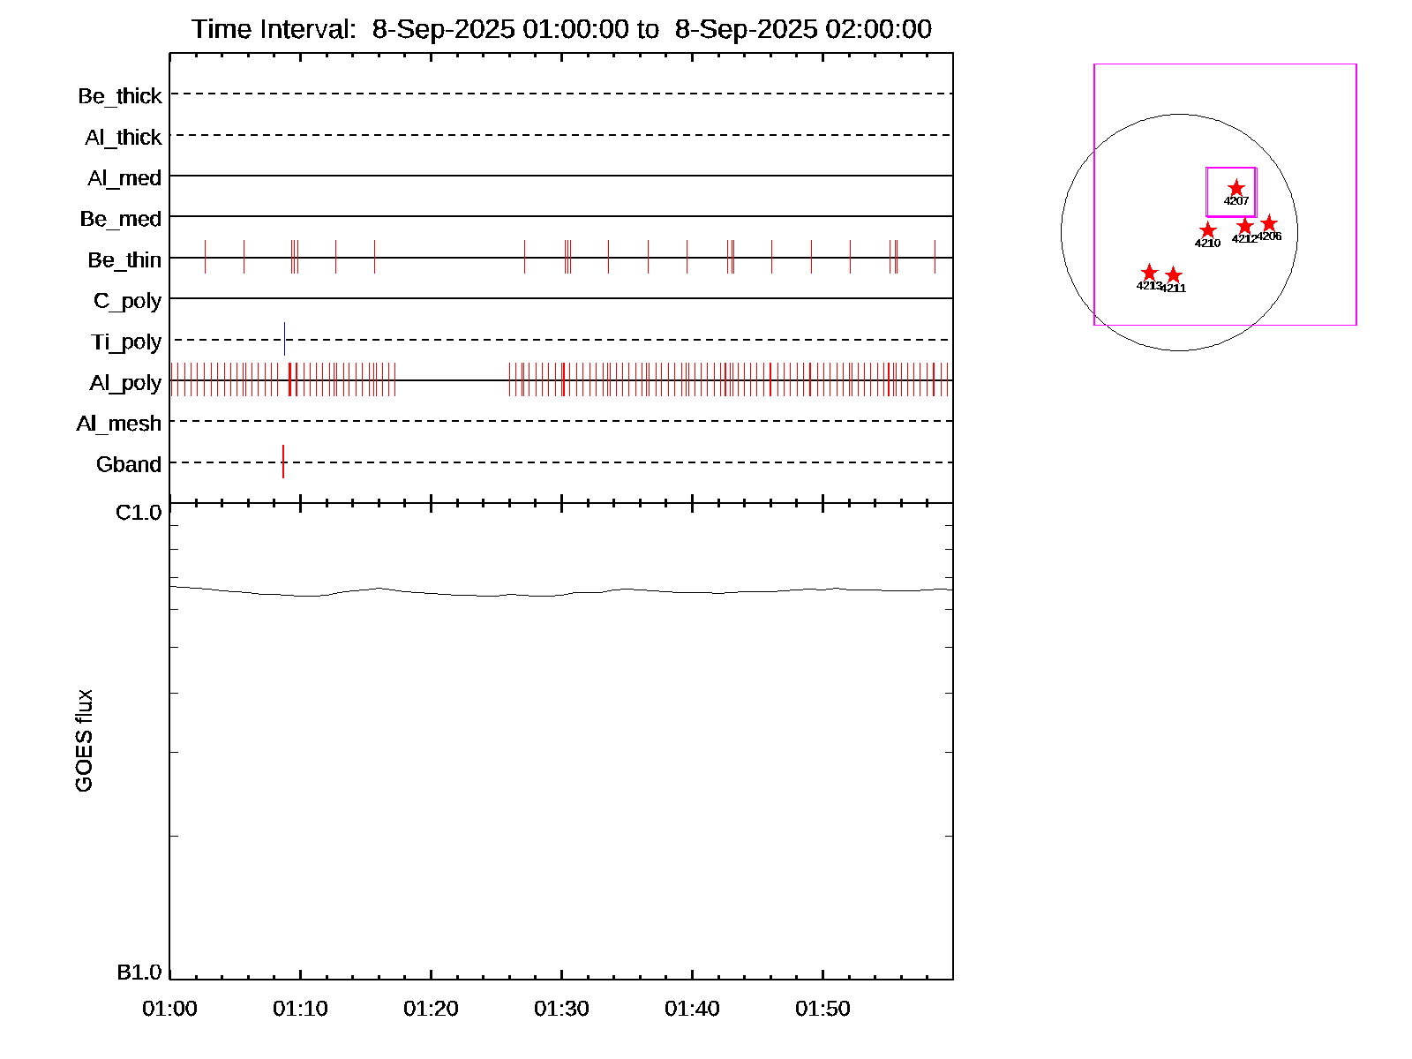Click the 01:50 time axis label
The image size is (1412, 1059).
[822, 1009]
